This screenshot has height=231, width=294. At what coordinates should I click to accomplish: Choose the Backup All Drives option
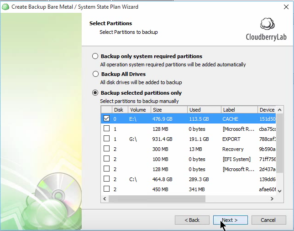click(x=95, y=74)
